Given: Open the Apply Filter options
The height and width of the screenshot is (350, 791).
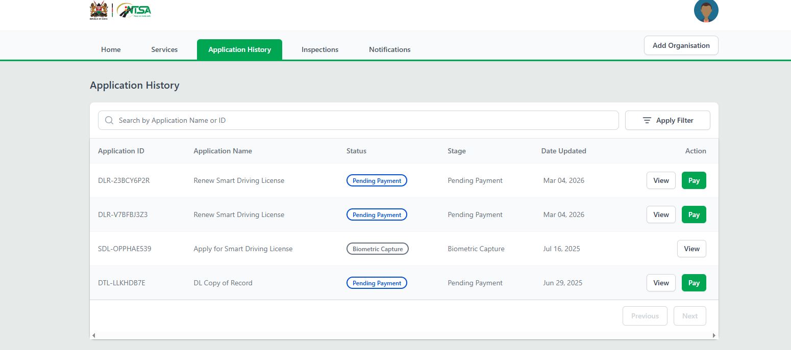Looking at the screenshot, I should coord(668,120).
